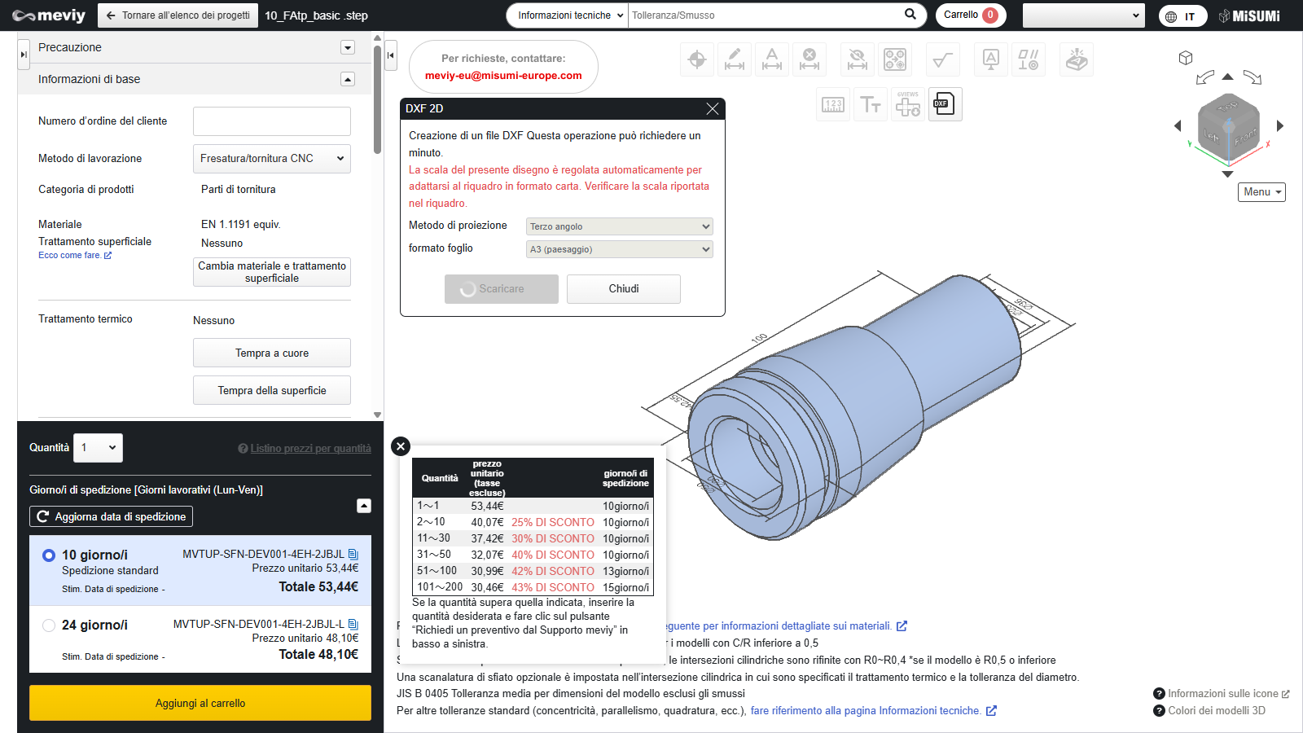Viewport: 1303px width, 733px height.
Task: Click the Numero d'ordine del cliente field
Action: pos(271,121)
